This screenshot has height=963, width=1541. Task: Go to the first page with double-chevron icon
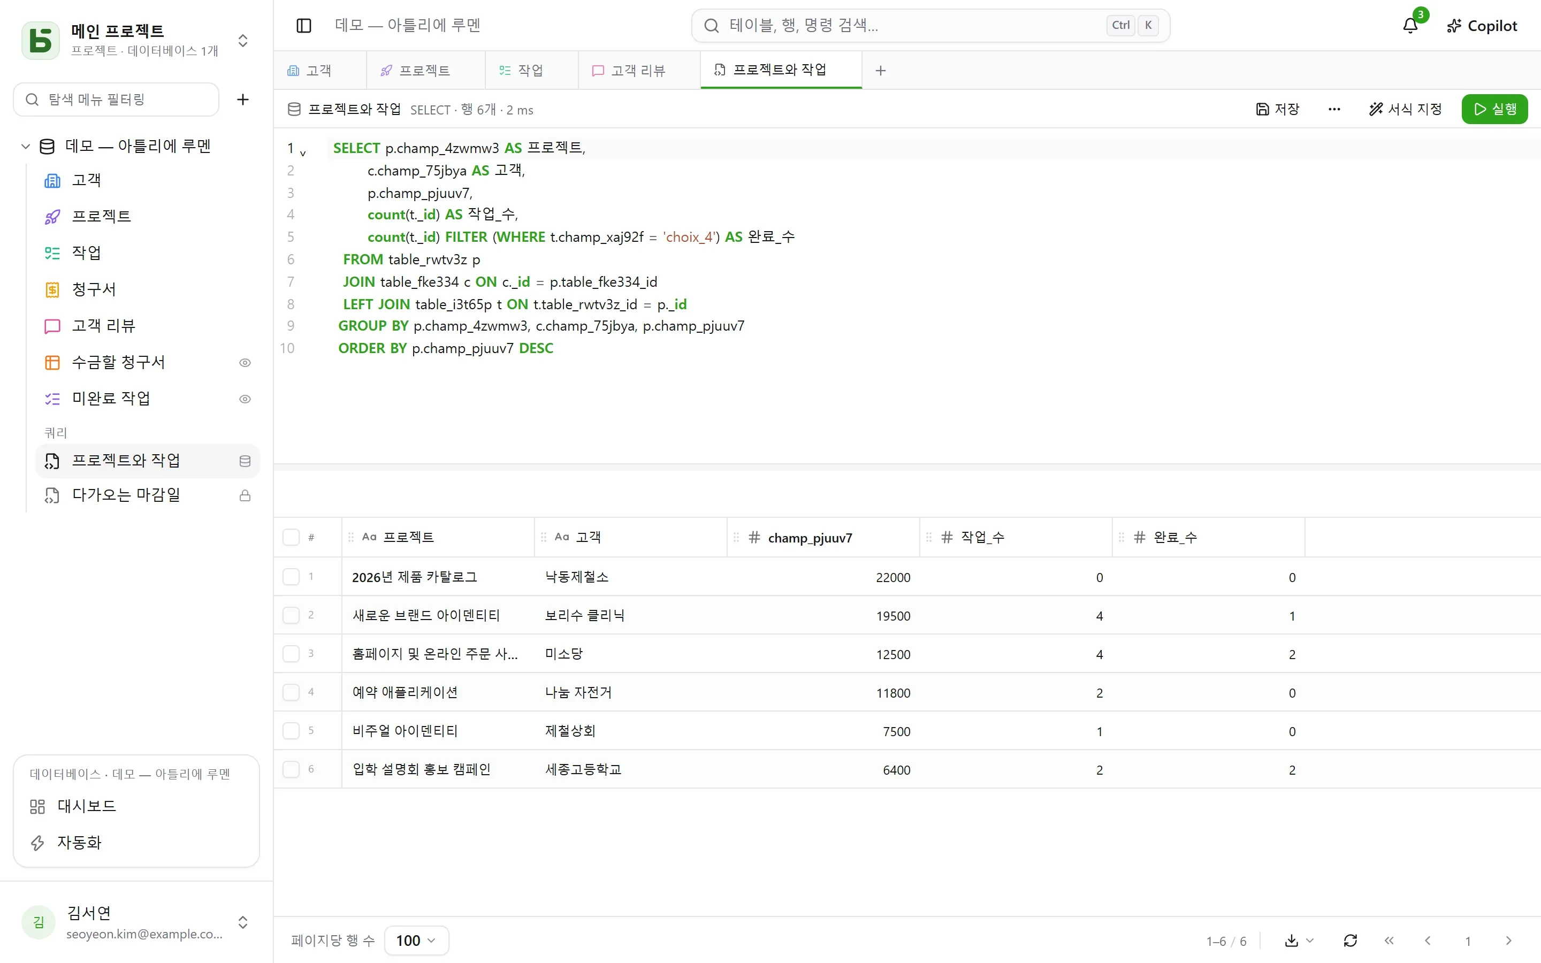(x=1389, y=940)
